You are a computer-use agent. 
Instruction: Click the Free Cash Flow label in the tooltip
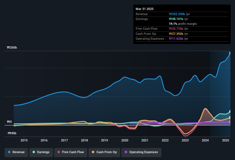pos(147,29)
